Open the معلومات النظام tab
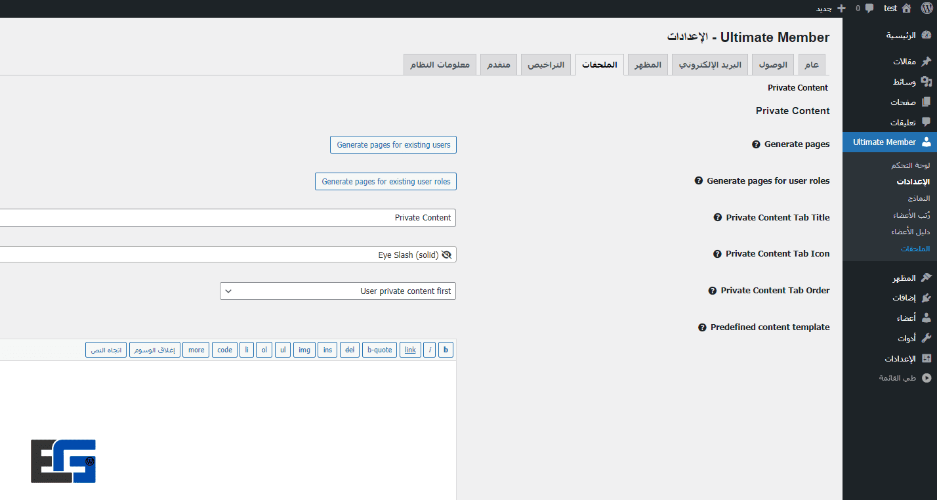Screen dimensions: 937x500 (x=440, y=65)
